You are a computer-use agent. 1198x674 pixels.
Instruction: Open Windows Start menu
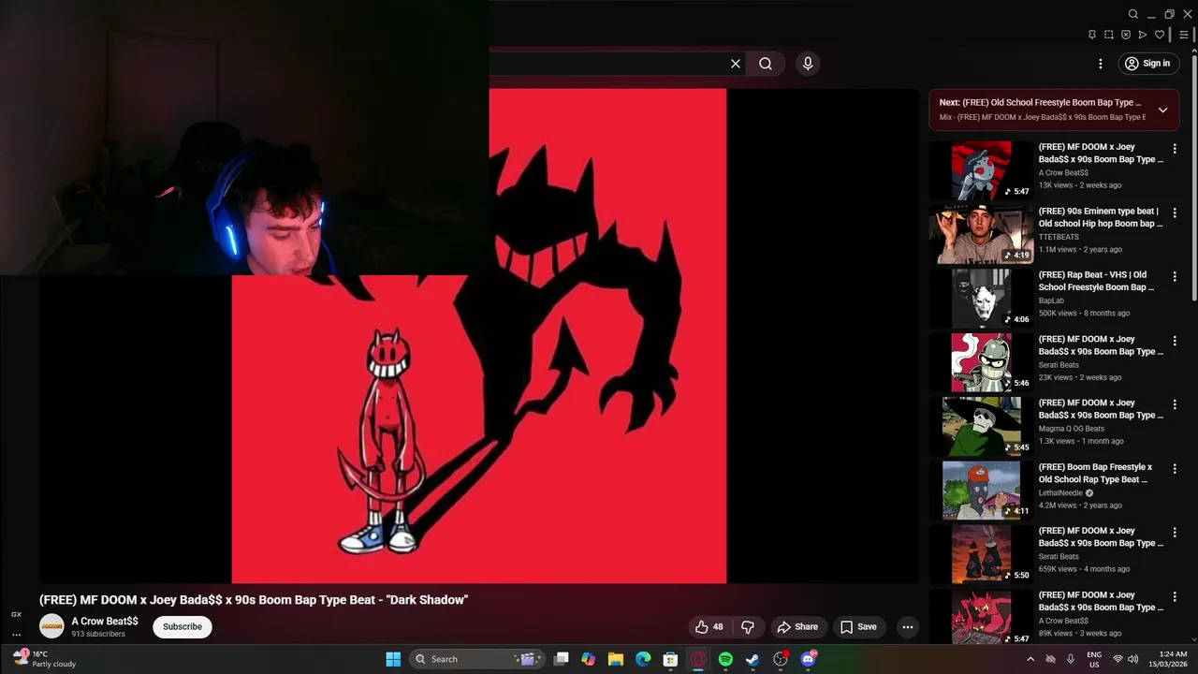[x=393, y=659]
